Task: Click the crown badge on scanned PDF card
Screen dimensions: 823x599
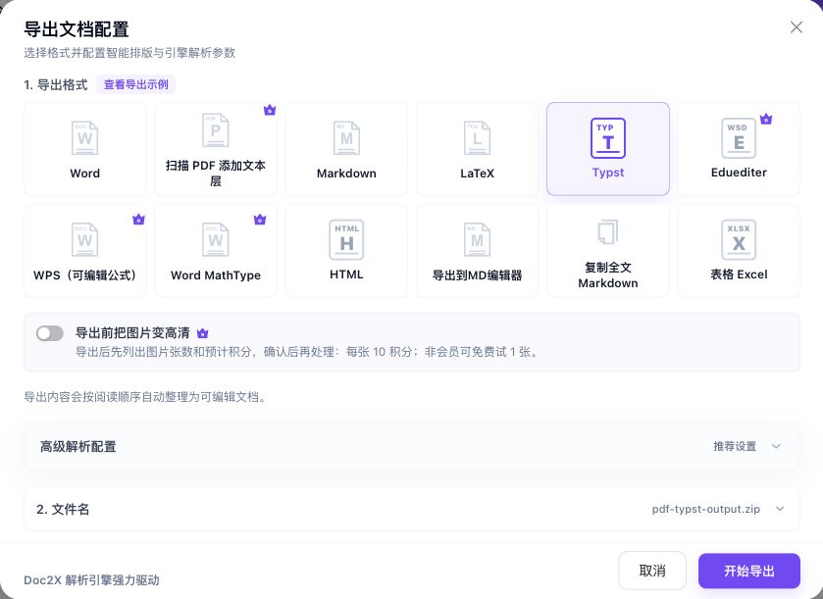Action: pyautogui.click(x=270, y=110)
